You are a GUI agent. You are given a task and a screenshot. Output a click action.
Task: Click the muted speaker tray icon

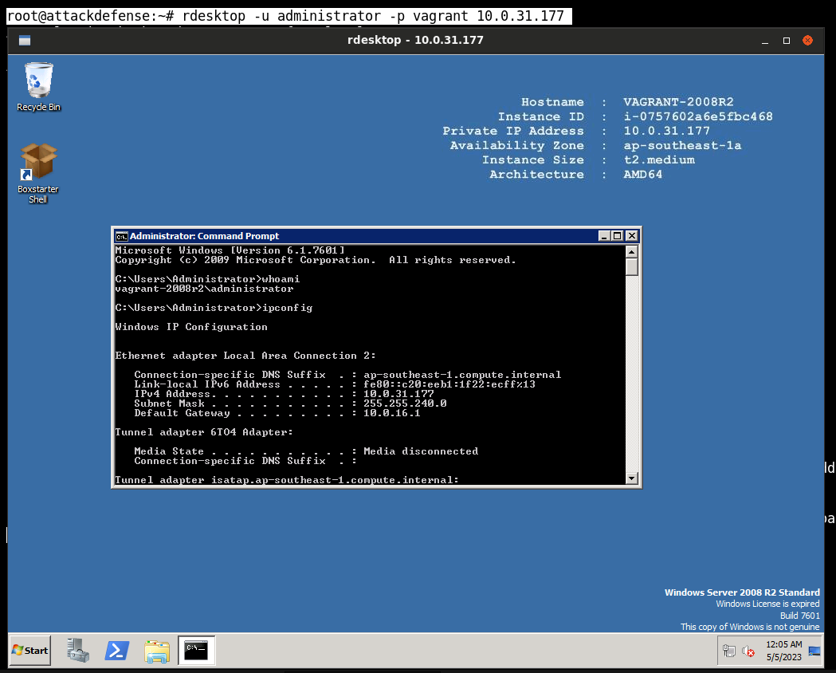coord(748,651)
